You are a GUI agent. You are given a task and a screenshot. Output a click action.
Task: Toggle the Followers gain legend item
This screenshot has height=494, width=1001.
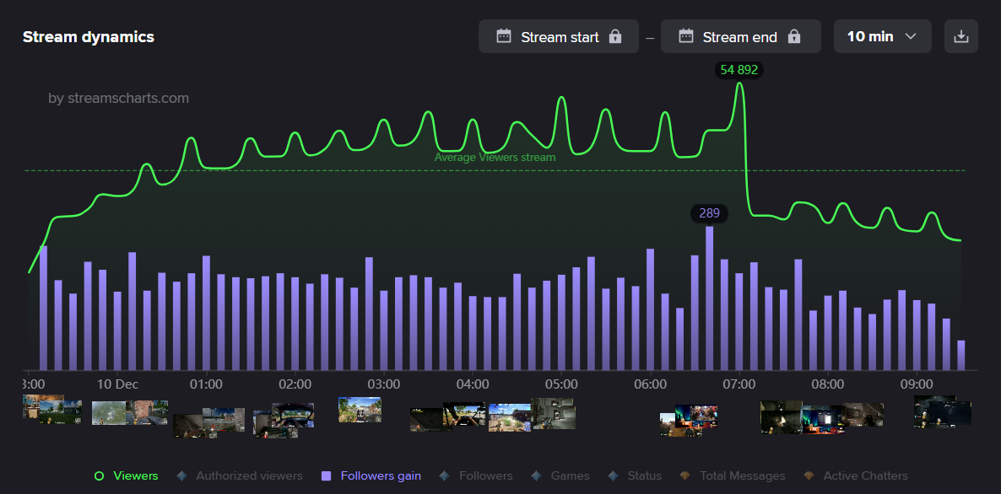(x=371, y=475)
